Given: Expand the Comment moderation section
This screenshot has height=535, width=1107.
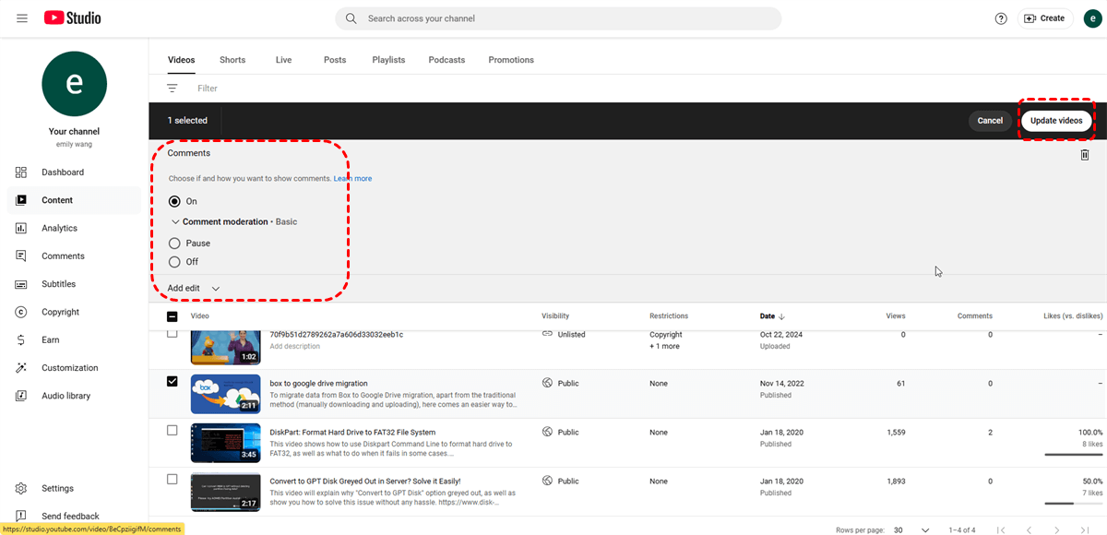Looking at the screenshot, I should (175, 222).
